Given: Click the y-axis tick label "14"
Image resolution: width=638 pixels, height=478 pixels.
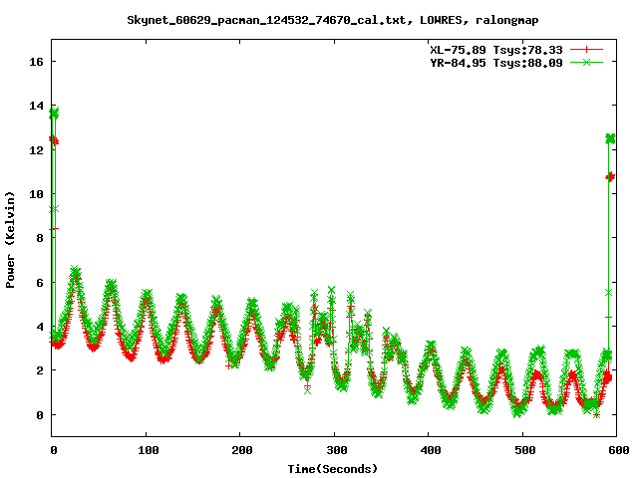Looking at the screenshot, I should [x=36, y=107].
